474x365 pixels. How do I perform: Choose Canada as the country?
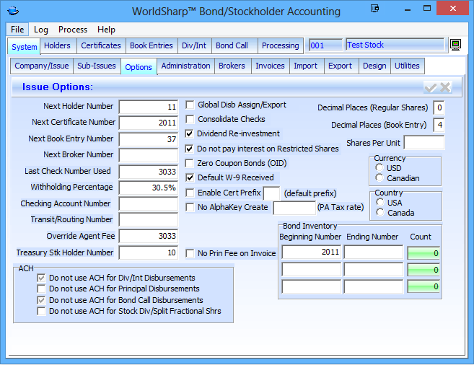pyautogui.click(x=380, y=213)
